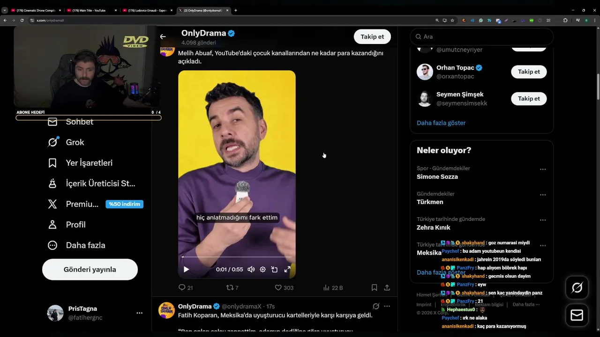Expand Daha fazla menu in sidebar
600x337 pixels.
pyautogui.click(x=76, y=245)
